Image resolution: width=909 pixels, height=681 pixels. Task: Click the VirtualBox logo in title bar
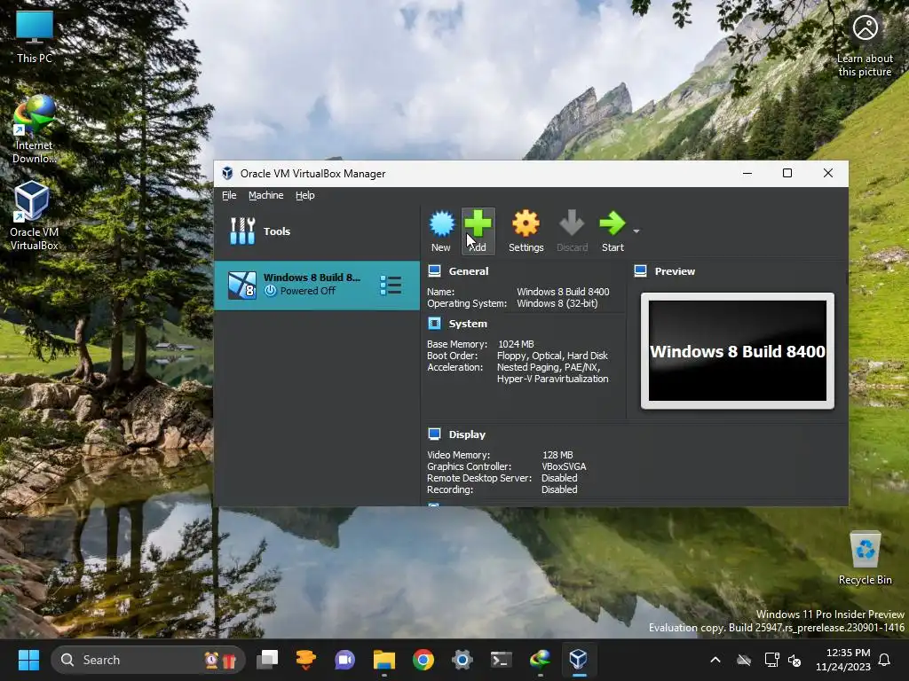coord(227,173)
